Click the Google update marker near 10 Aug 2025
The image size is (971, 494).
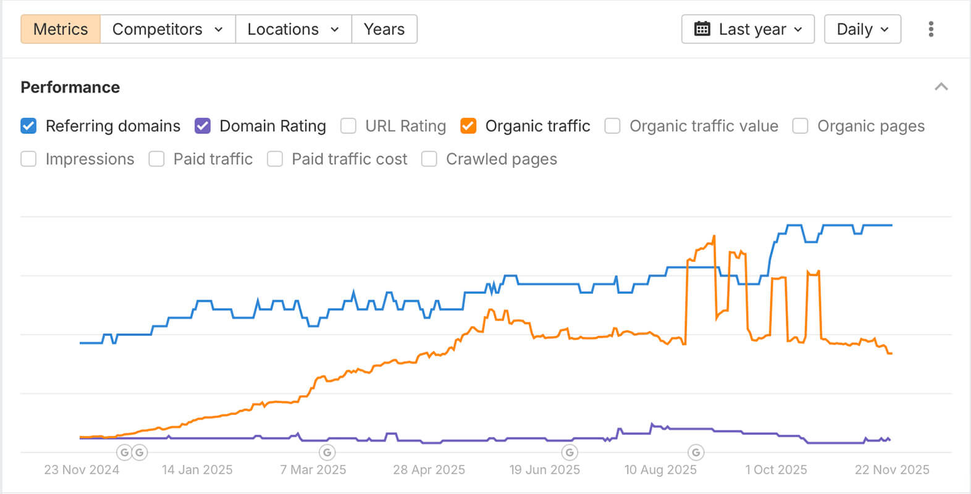(696, 452)
